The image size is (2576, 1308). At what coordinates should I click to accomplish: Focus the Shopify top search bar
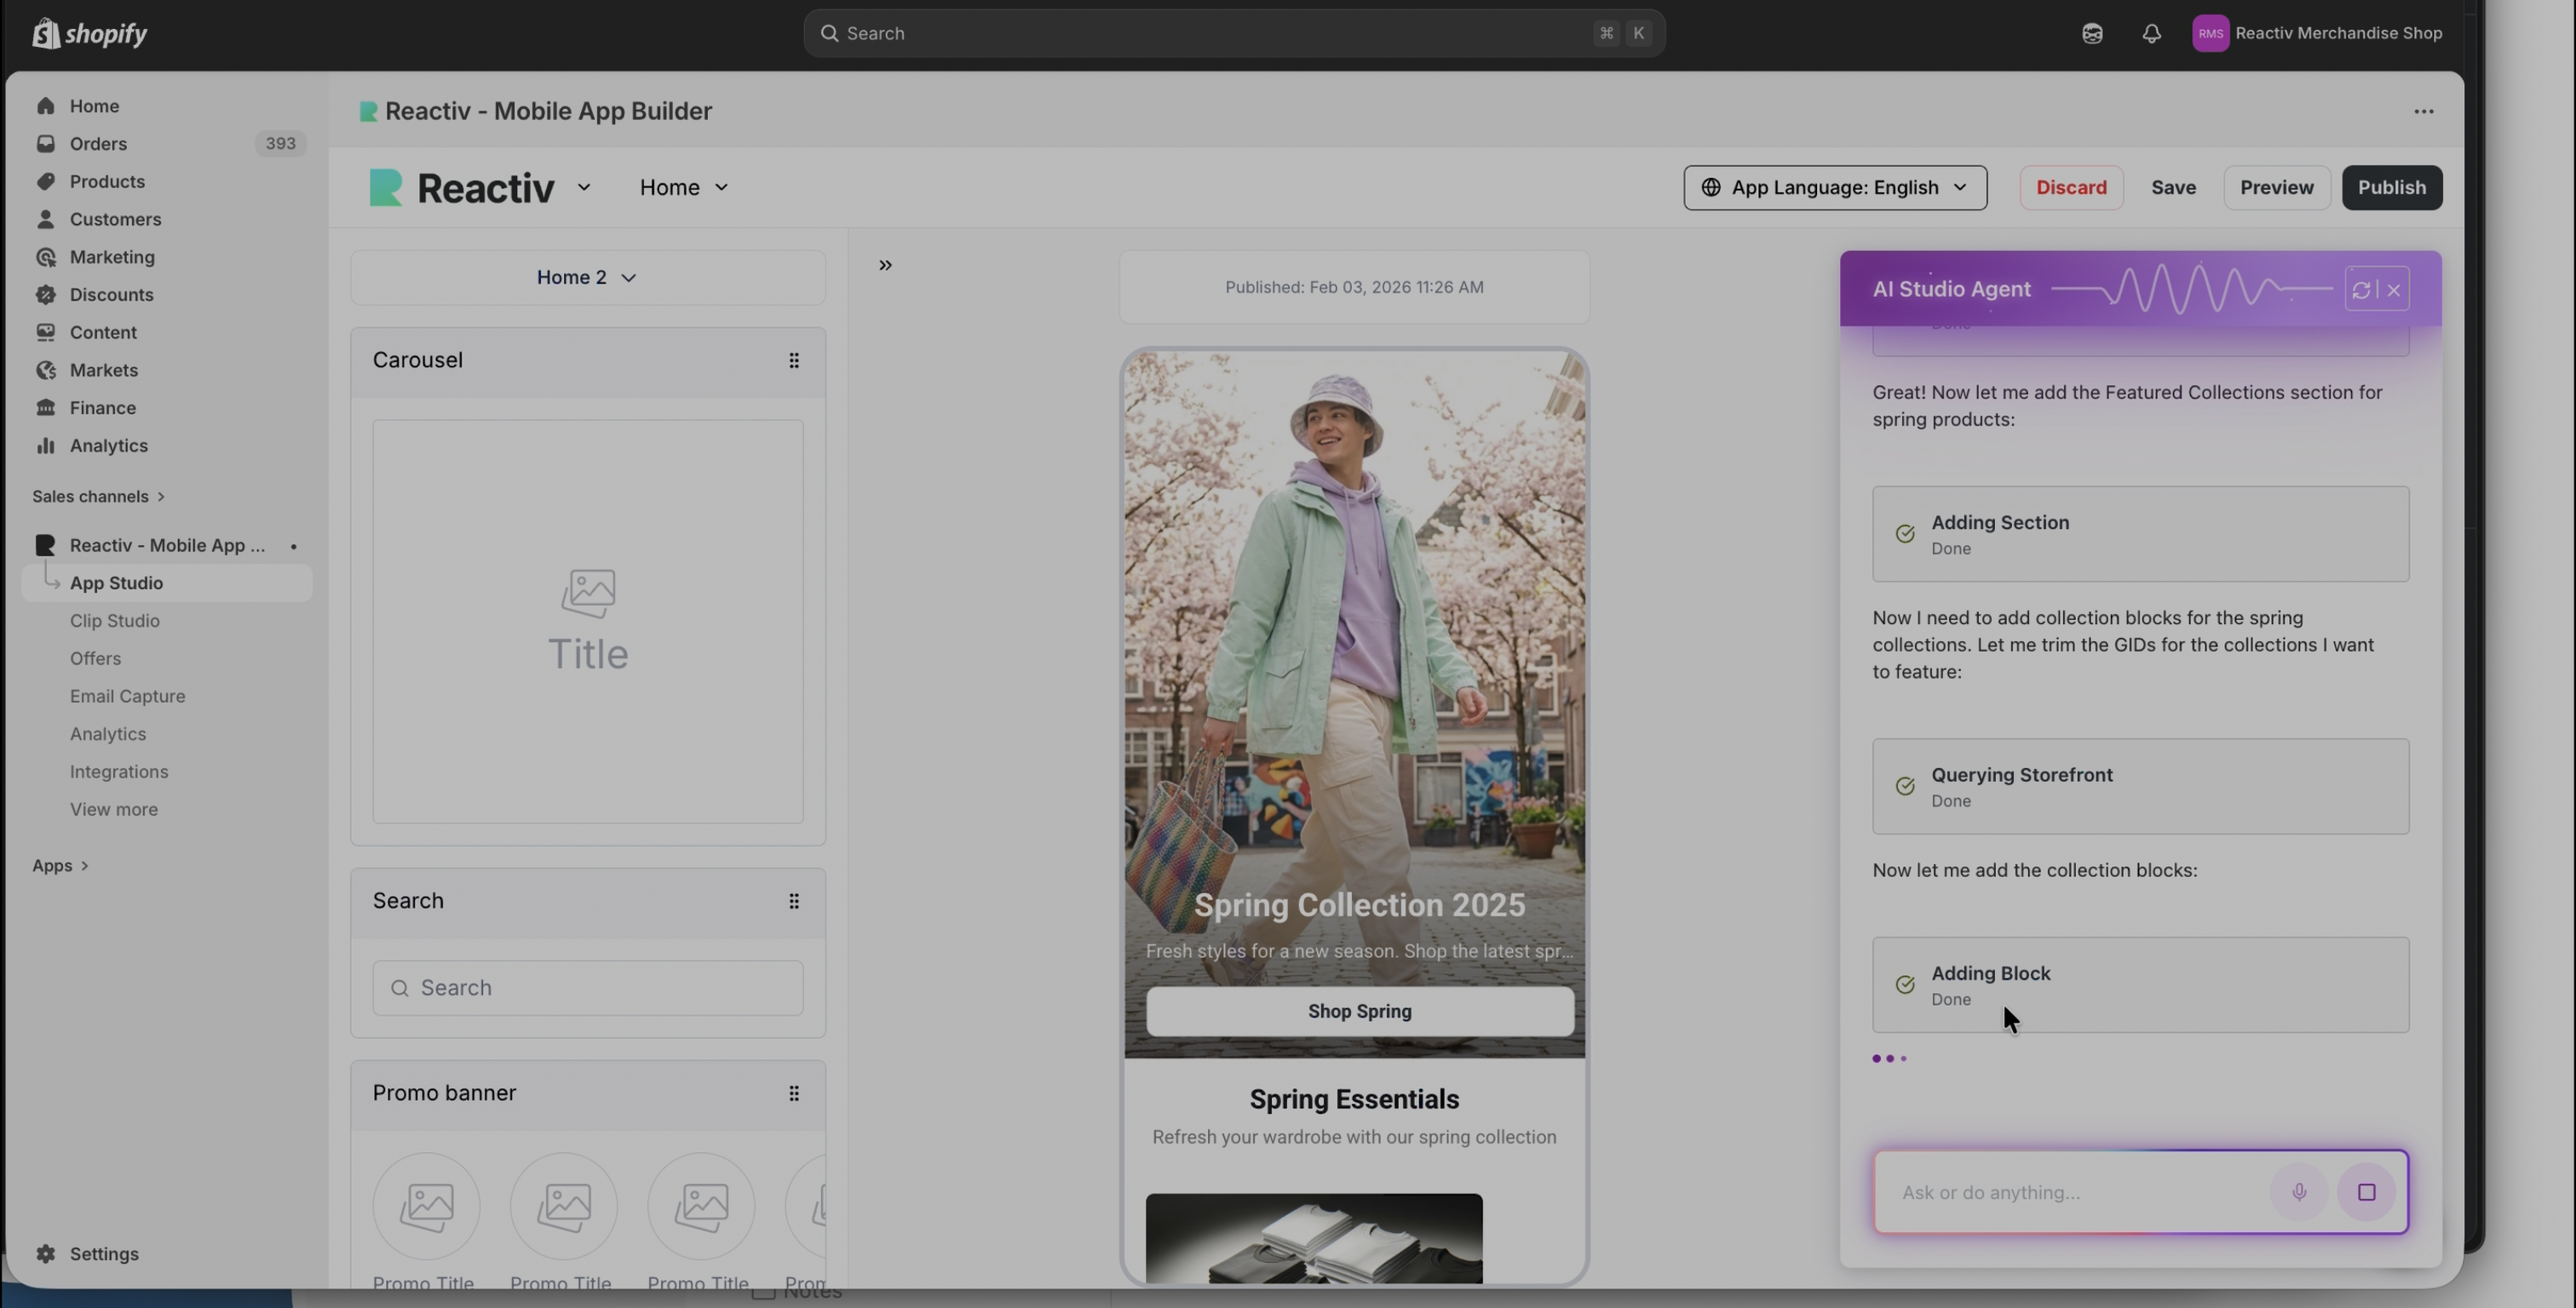coord(1234,33)
